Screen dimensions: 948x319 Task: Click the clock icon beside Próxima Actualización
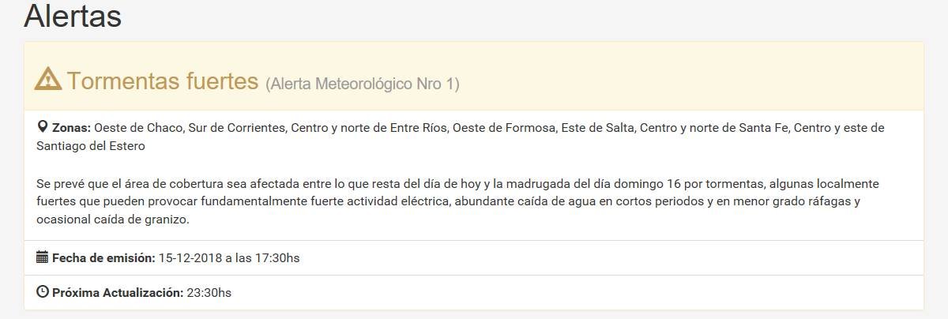tap(43, 292)
